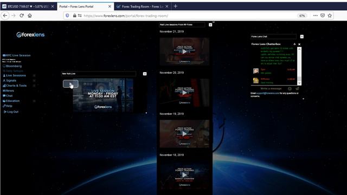
Task: Click Log Out in sidebar
Action: click(x=11, y=112)
